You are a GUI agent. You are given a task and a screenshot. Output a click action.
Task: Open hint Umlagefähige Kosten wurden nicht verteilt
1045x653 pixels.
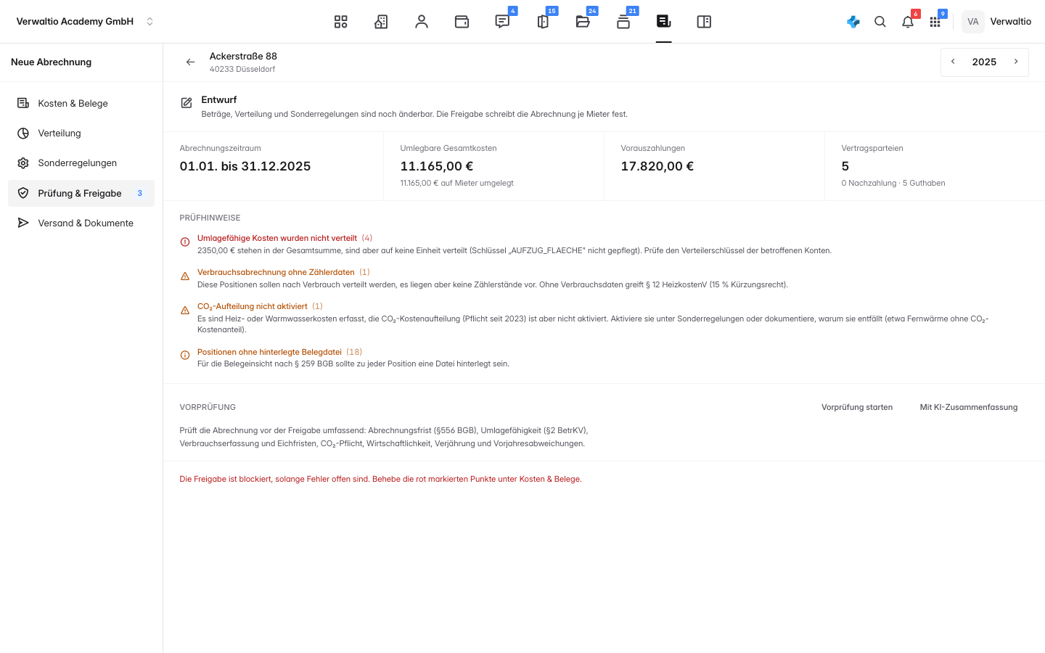[x=277, y=238]
